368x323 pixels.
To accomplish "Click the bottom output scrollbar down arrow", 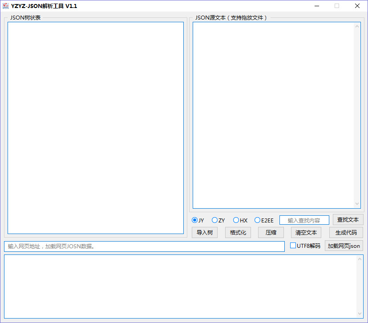I will pos(360,314).
